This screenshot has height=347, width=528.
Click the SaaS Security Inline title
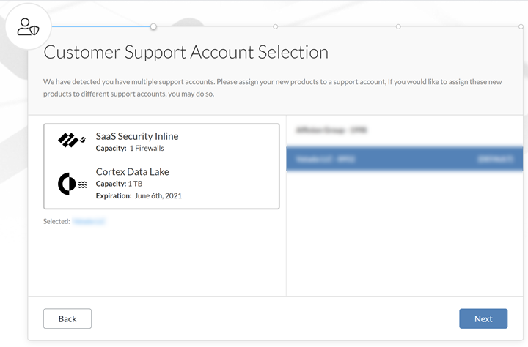(x=137, y=136)
